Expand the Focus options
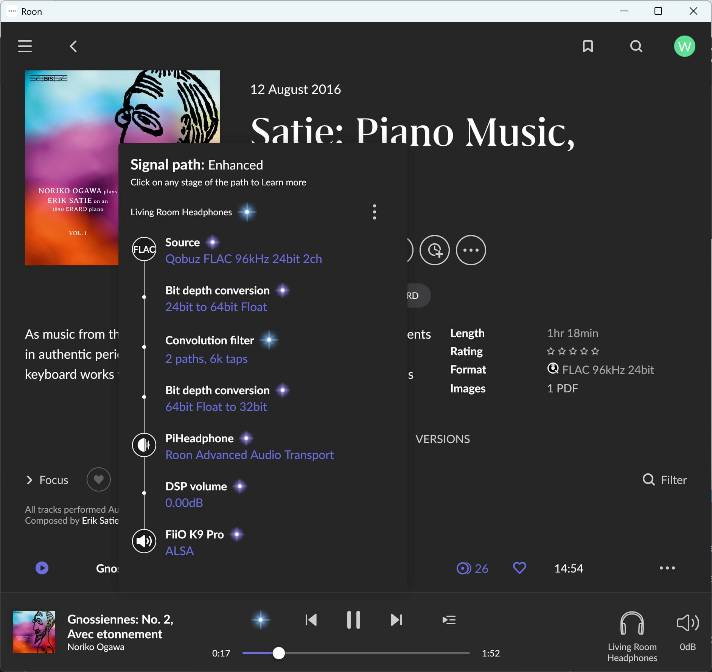This screenshot has width=712, height=672. point(47,480)
